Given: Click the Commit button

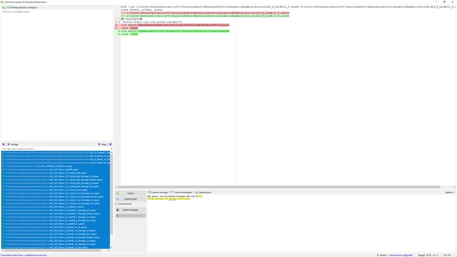Looking at the screenshot, I should 130,193.
